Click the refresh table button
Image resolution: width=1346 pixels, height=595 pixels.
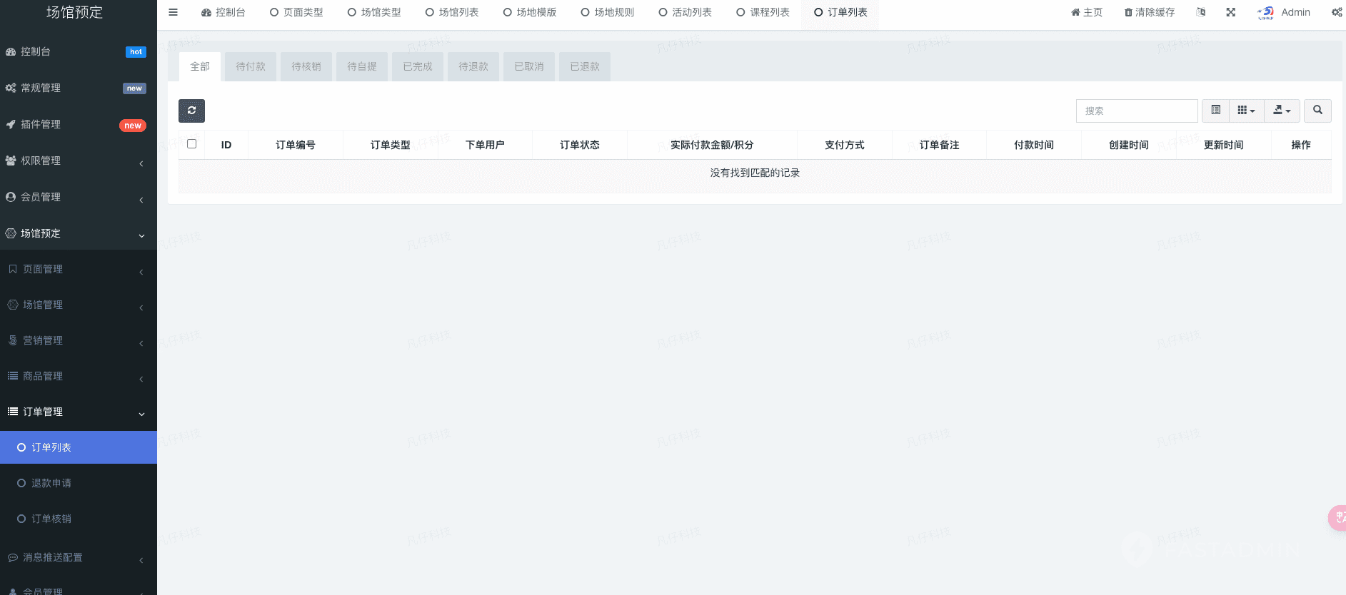tap(191, 111)
